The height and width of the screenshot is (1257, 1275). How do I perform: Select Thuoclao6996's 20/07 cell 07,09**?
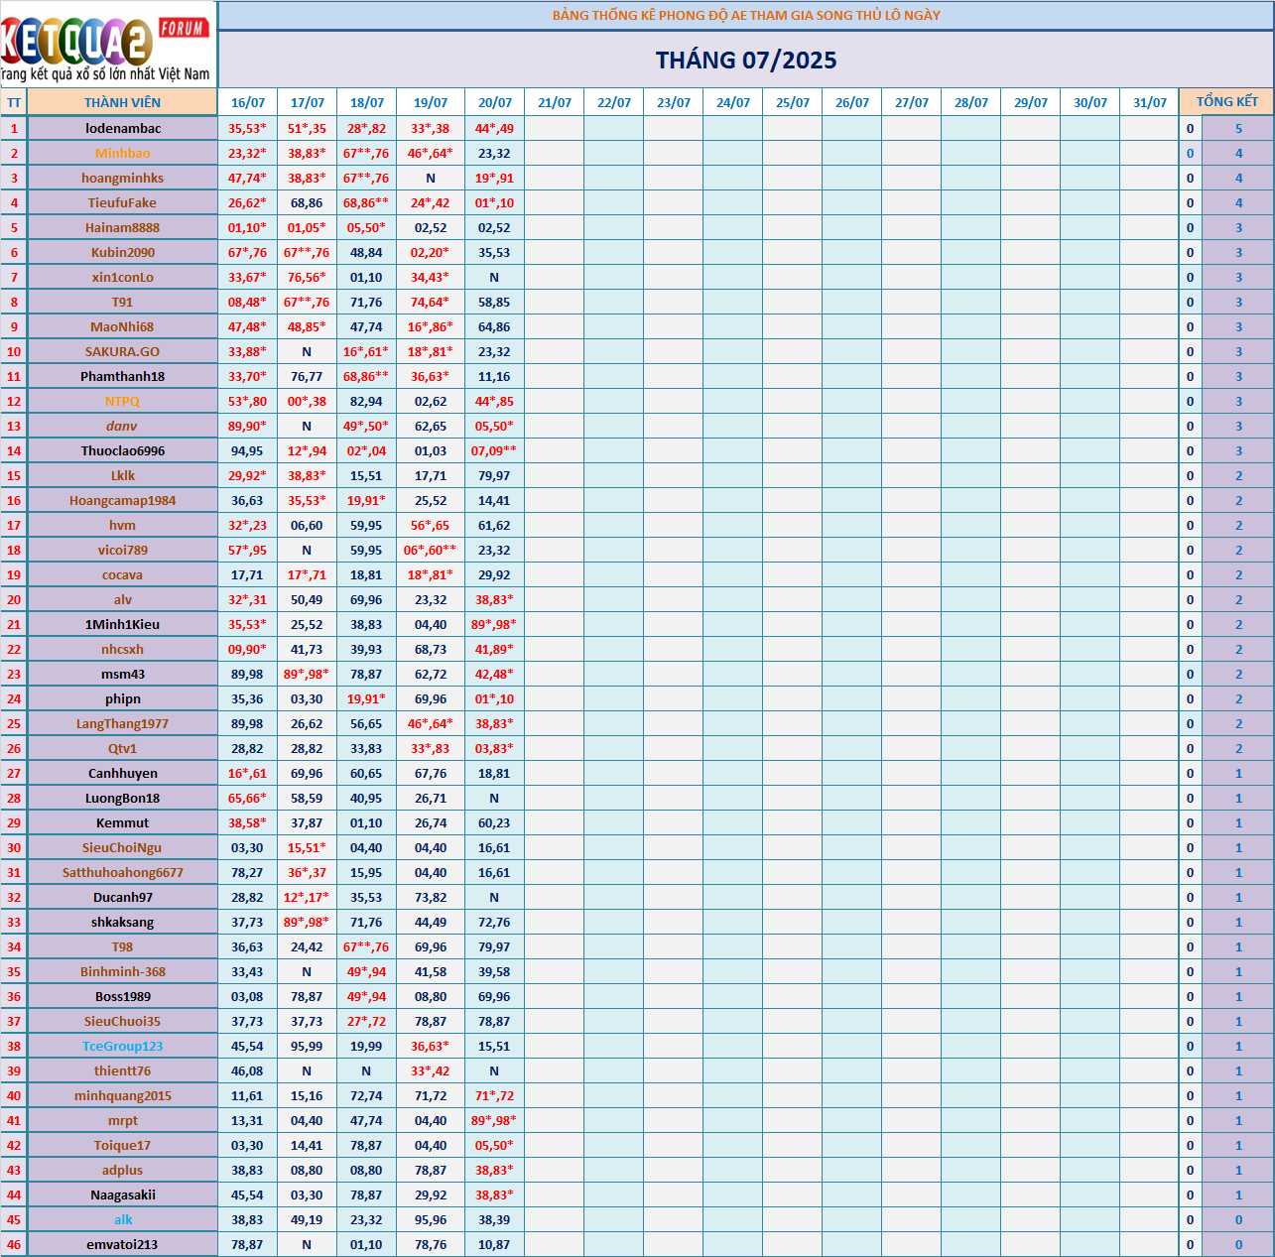click(x=494, y=450)
